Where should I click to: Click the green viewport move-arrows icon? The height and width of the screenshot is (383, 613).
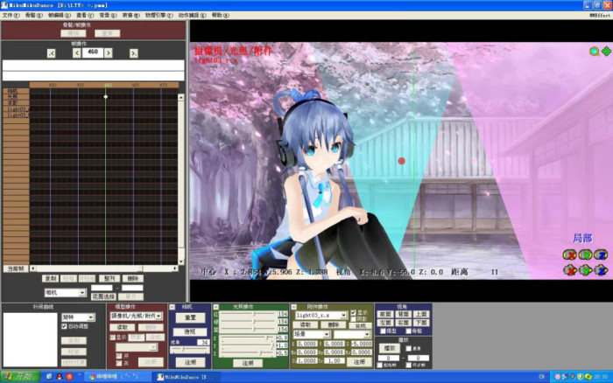pos(606,51)
